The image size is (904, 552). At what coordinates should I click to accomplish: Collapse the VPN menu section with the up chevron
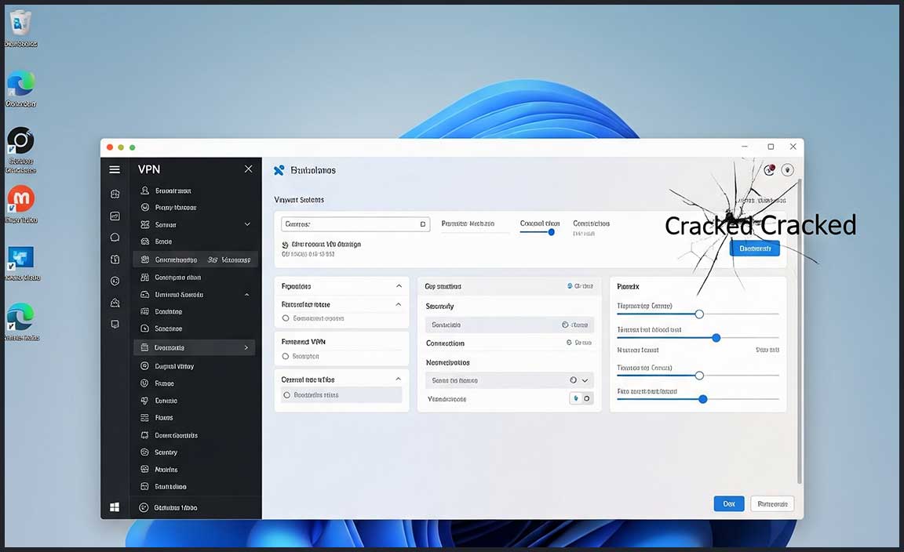tap(246, 295)
